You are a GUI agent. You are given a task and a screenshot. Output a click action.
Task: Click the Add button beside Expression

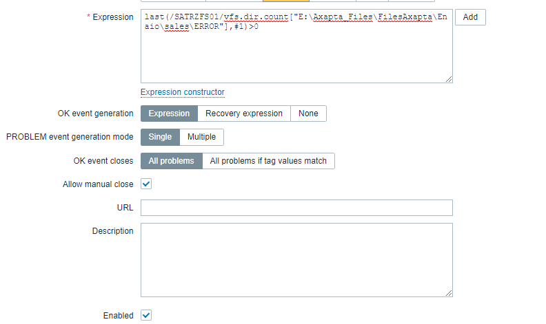coord(470,17)
